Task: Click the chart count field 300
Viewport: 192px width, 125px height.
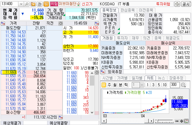Action: [175, 85]
